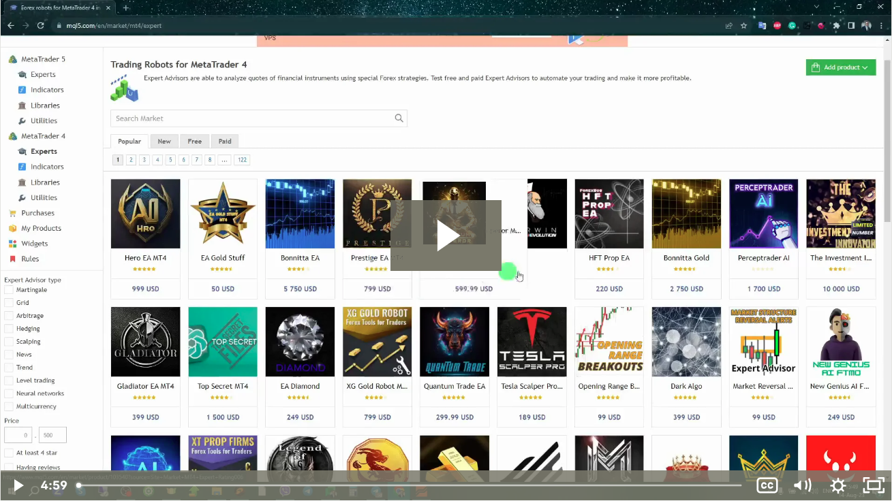Check the Scalping advisor type
The image size is (892, 501).
coord(9,342)
